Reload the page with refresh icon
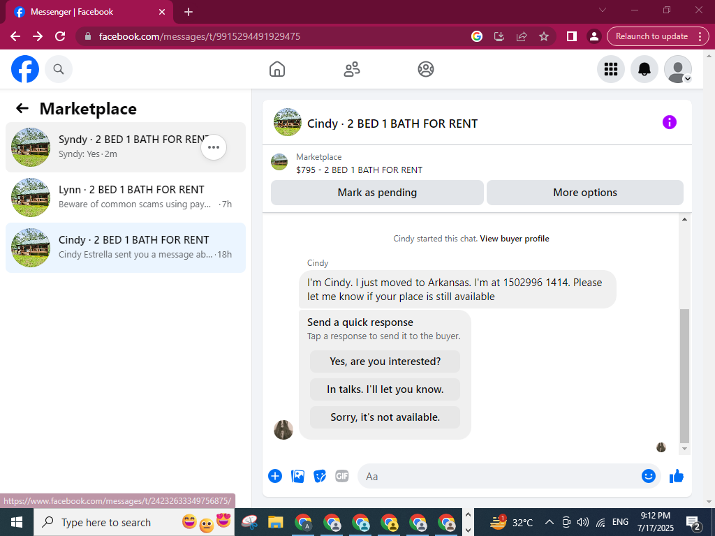This screenshot has height=536, width=715. (x=60, y=36)
